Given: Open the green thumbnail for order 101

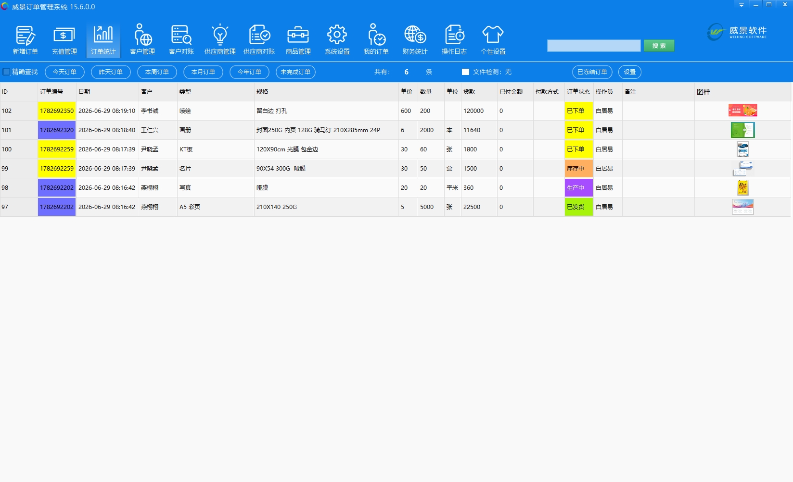Looking at the screenshot, I should 743,130.
